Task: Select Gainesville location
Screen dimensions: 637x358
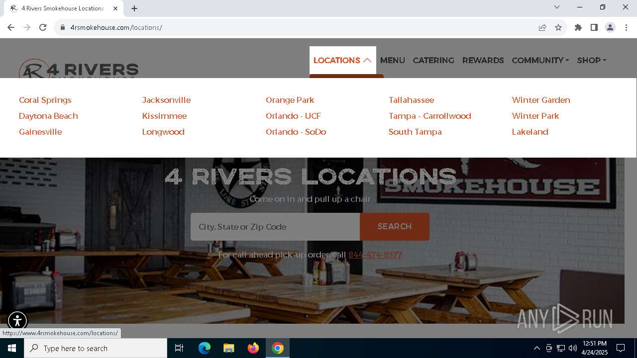Action: [x=40, y=132]
